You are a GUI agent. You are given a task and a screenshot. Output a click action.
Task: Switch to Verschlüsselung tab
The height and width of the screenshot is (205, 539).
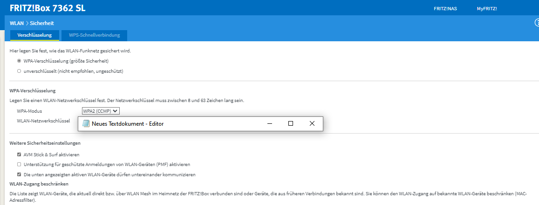(x=34, y=35)
